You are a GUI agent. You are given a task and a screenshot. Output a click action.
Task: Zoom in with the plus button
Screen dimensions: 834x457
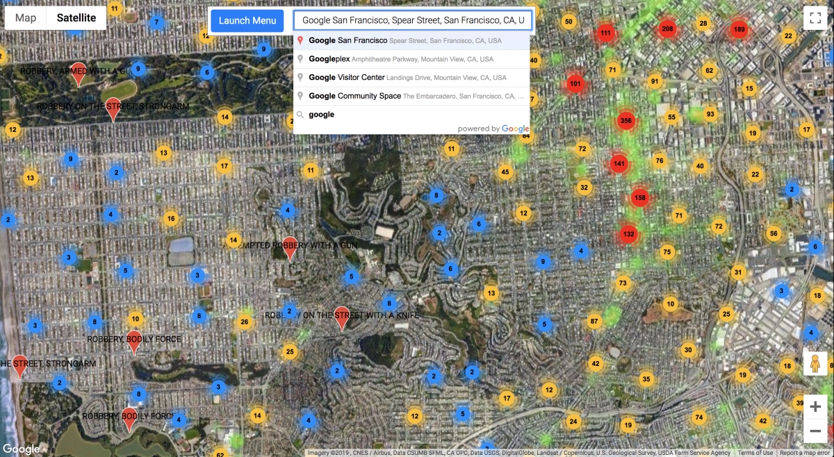point(816,407)
